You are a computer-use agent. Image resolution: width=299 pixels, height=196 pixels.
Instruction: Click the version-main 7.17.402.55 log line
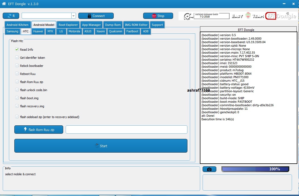[x=228, y=53]
